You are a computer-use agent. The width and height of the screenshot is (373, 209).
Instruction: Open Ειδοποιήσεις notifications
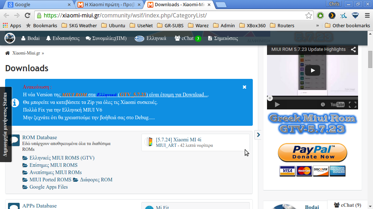63,38
